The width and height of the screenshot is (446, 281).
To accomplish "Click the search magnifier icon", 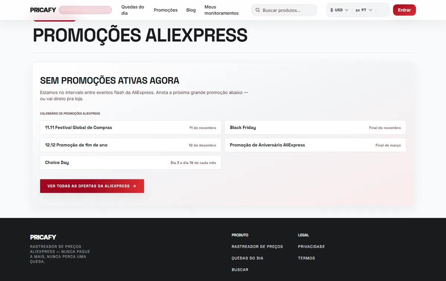I will pyautogui.click(x=258, y=10).
